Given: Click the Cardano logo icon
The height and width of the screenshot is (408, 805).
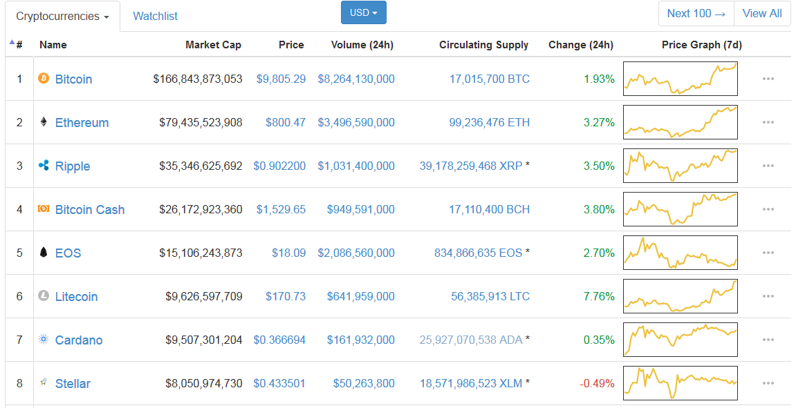Looking at the screenshot, I should pyautogui.click(x=44, y=340).
